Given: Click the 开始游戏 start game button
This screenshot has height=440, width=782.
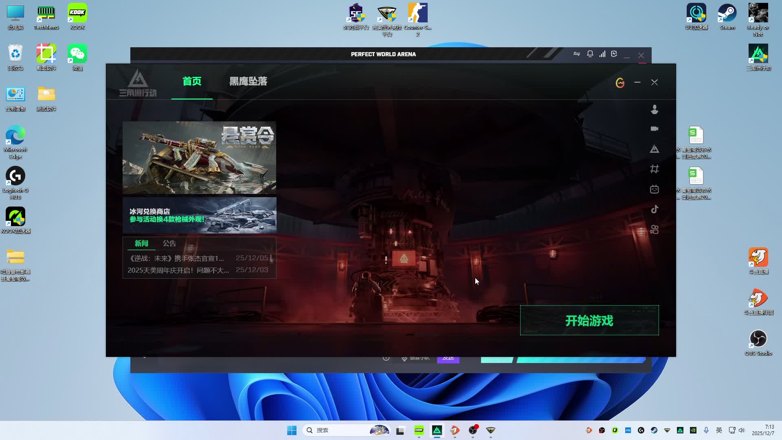Looking at the screenshot, I should pyautogui.click(x=589, y=321).
